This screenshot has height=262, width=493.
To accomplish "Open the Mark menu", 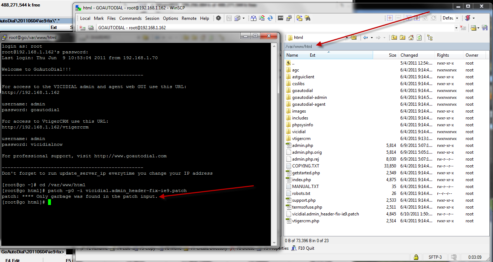I will click(99, 18).
